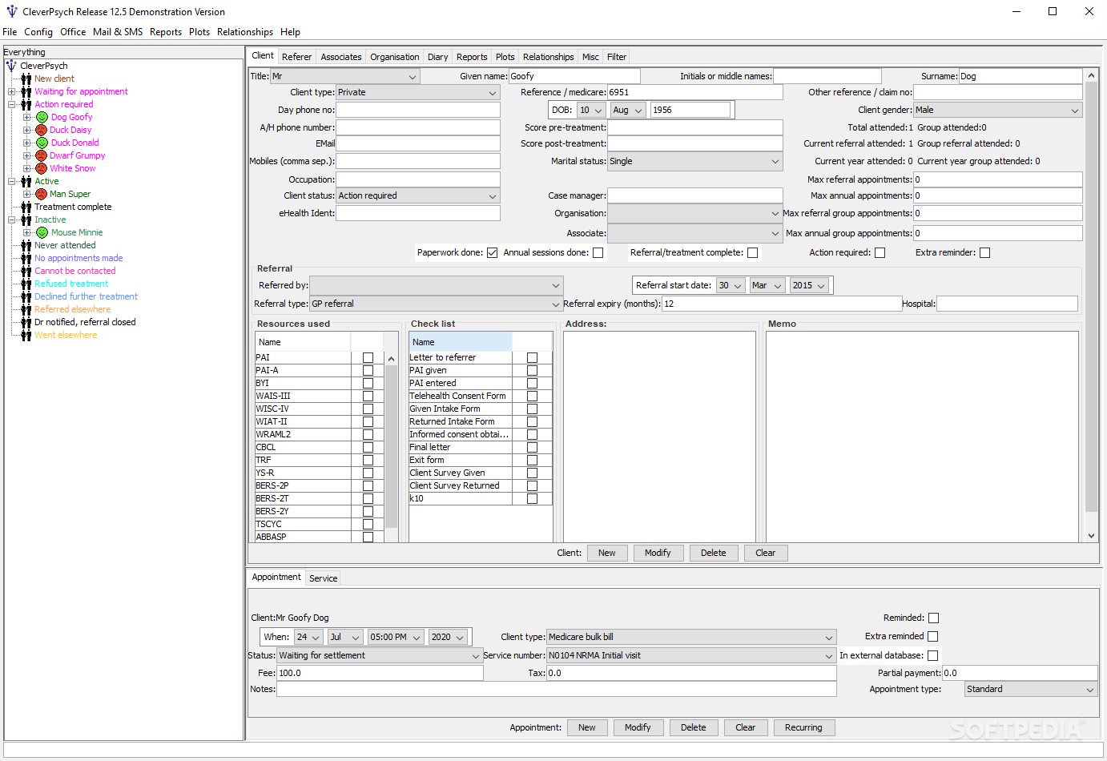Enable the Action required checkbox

click(x=880, y=252)
